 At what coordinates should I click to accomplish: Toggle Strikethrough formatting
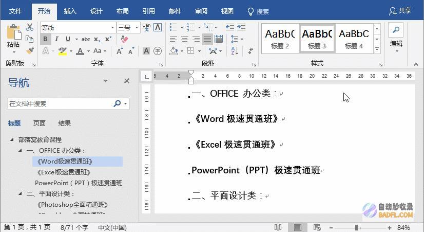85,39
